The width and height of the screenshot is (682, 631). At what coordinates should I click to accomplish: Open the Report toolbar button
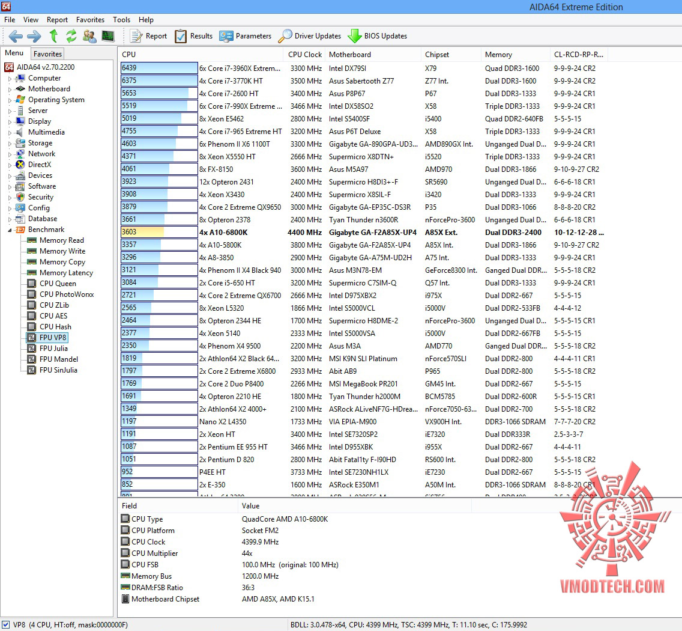click(x=149, y=36)
